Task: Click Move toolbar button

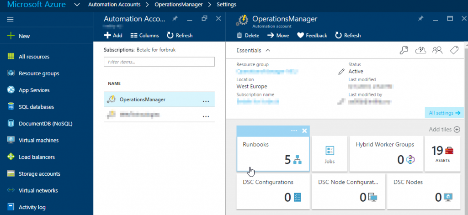Action: click(x=278, y=36)
